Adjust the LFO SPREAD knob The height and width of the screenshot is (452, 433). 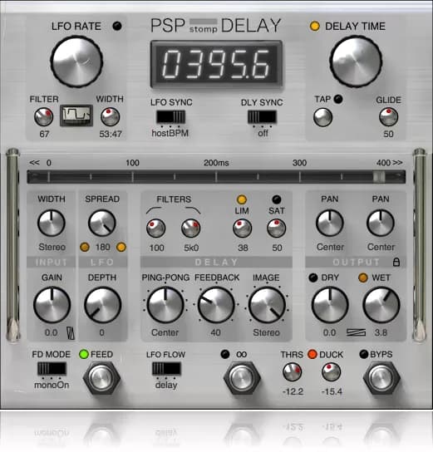pos(102,224)
